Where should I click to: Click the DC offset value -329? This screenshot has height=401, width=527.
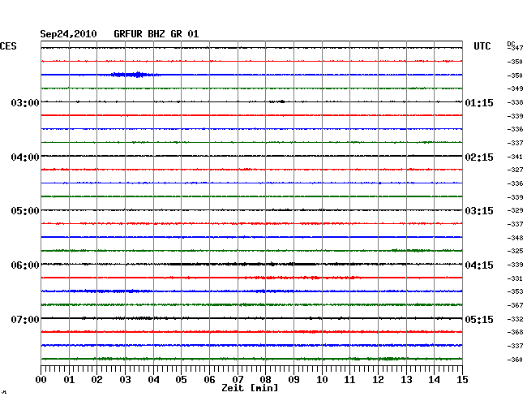pyautogui.click(x=515, y=210)
